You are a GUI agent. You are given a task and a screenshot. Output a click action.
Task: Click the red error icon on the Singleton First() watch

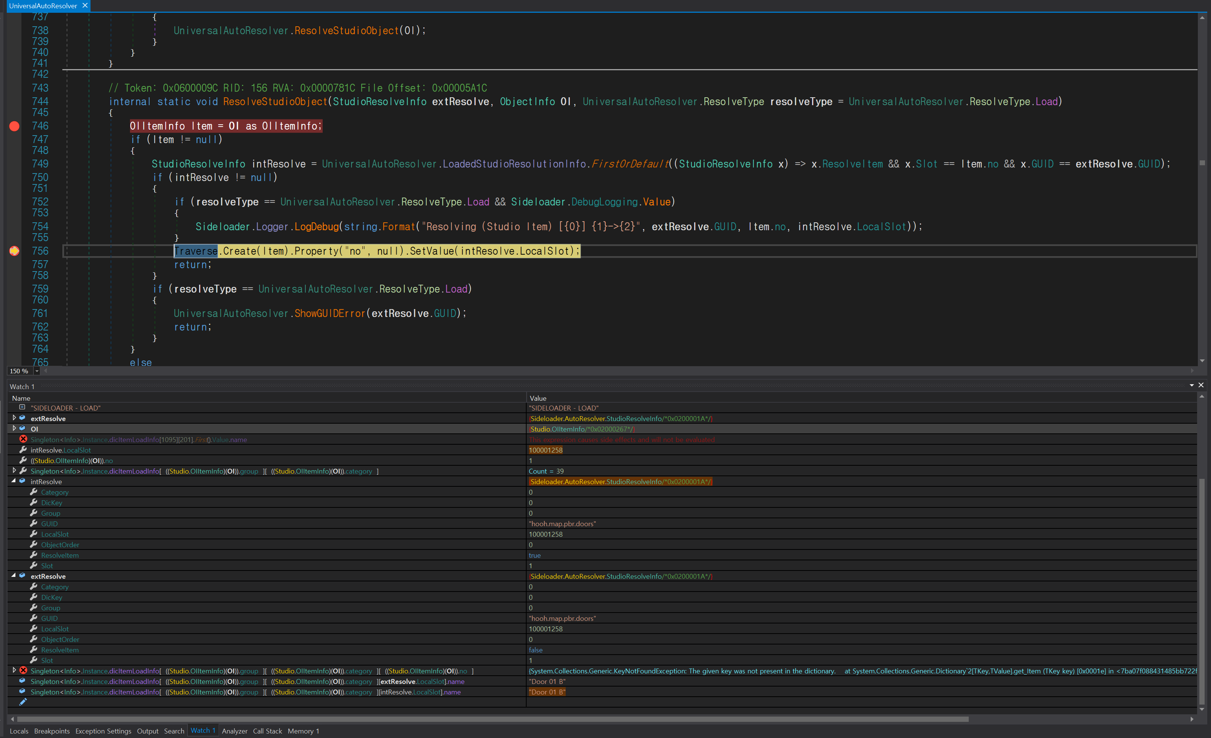[23, 439]
